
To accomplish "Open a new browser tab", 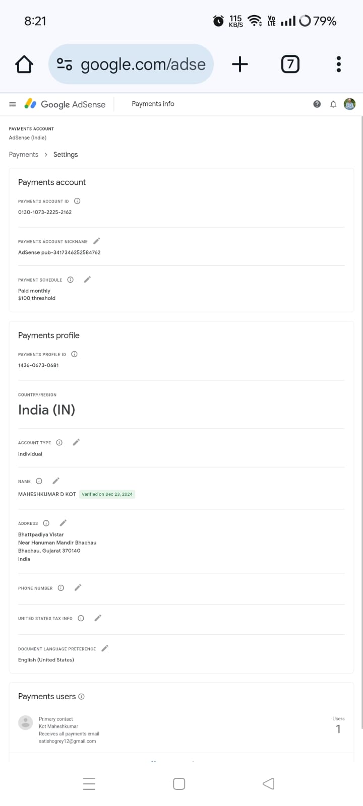I will 240,64.
